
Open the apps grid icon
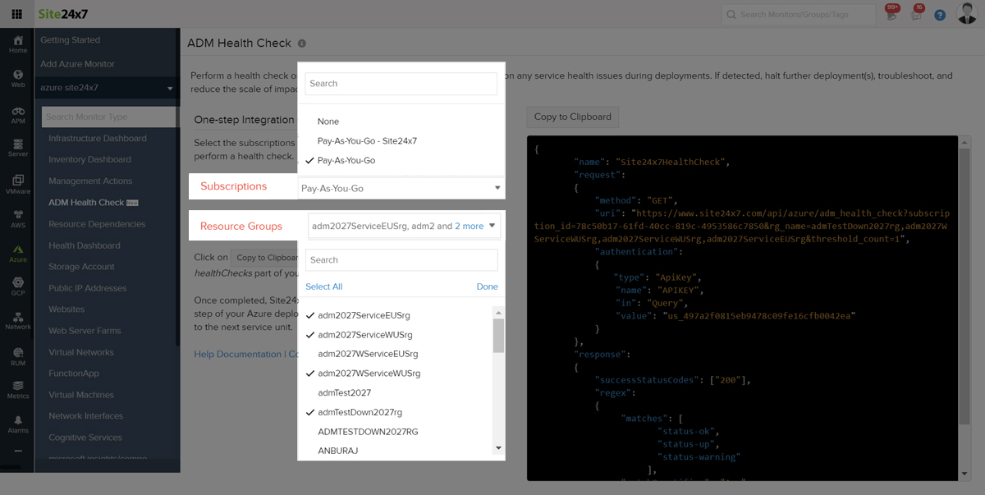point(17,15)
